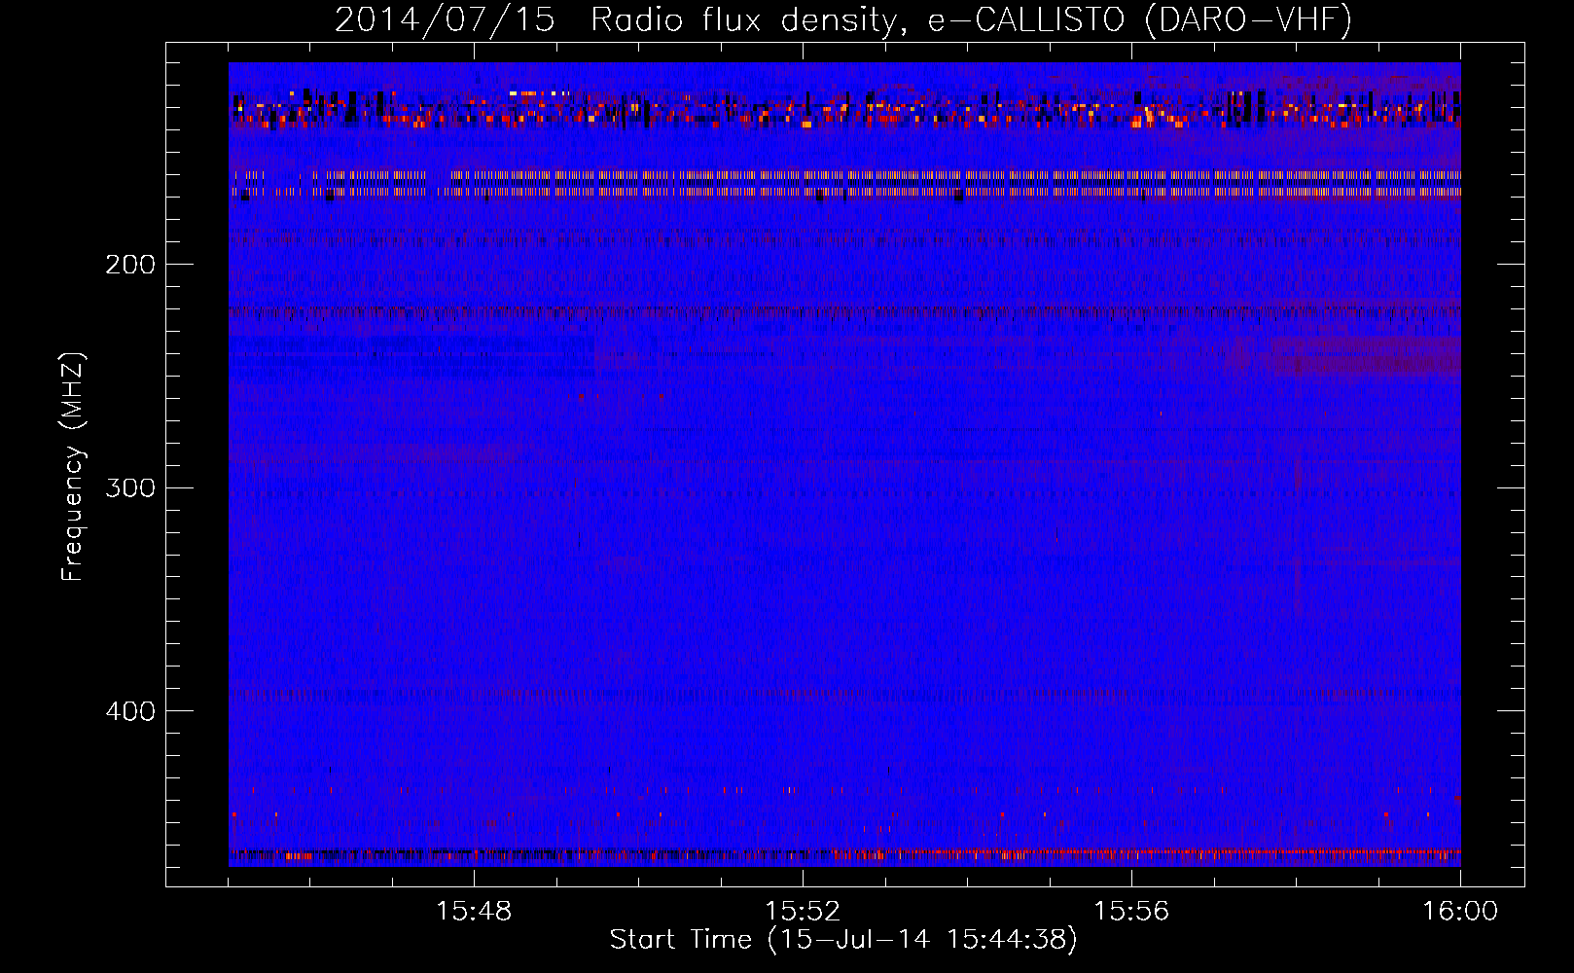
Task: Click the 'Frequency (MHZ)' axis label
Action: 73,466
